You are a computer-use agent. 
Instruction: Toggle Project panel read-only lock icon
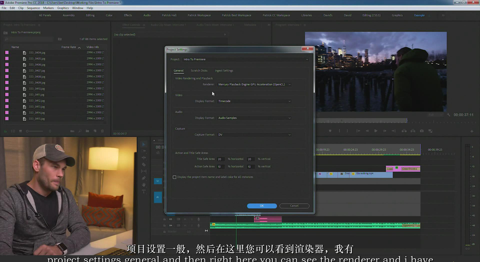pyautogui.click(x=5, y=131)
